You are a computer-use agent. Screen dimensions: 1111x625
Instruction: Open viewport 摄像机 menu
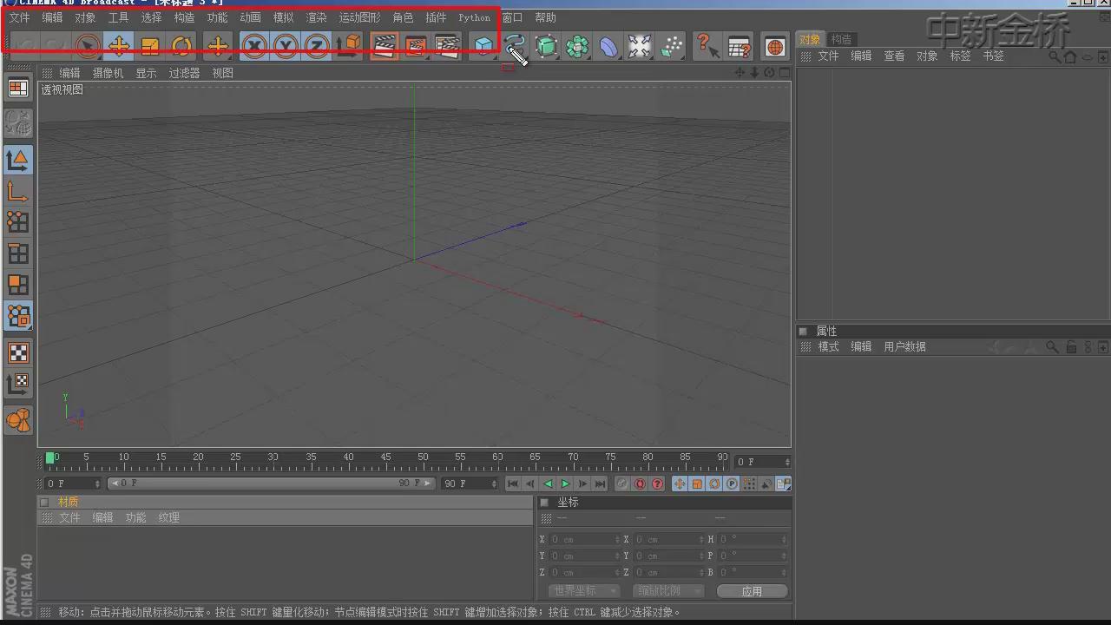point(108,73)
